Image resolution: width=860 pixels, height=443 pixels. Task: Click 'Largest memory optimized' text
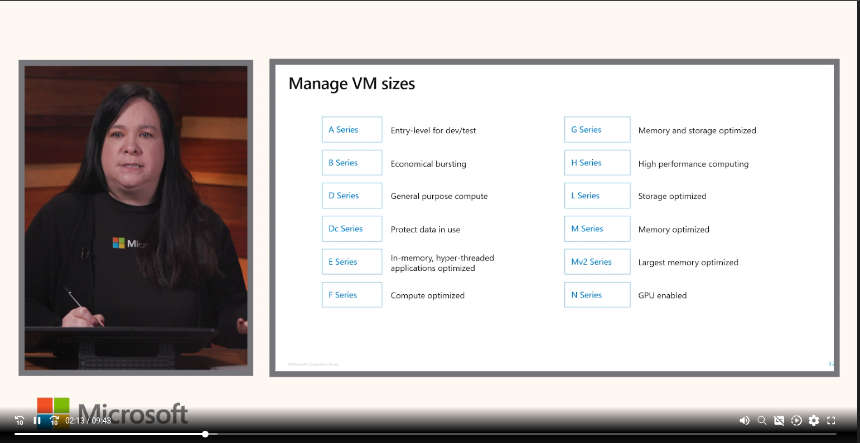click(688, 262)
